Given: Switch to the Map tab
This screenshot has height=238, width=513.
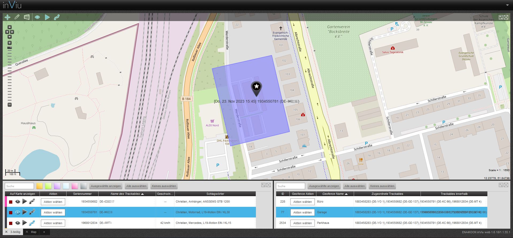Looking at the screenshot, I should tap(33, 232).
